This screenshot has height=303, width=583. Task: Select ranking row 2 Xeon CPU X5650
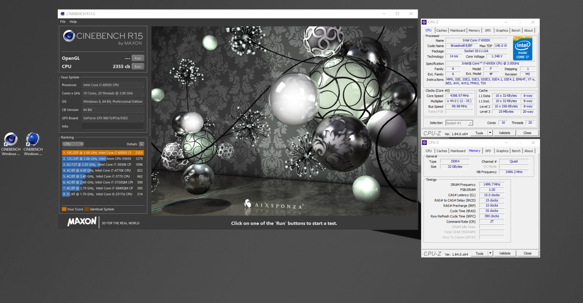click(103, 159)
